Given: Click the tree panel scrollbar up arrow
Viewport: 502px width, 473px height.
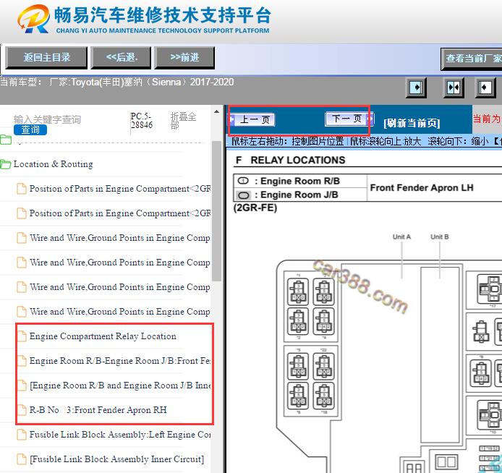Looking at the screenshot, I should [217, 111].
